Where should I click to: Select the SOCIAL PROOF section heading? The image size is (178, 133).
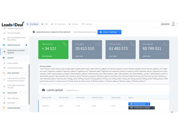(x=12, y=93)
